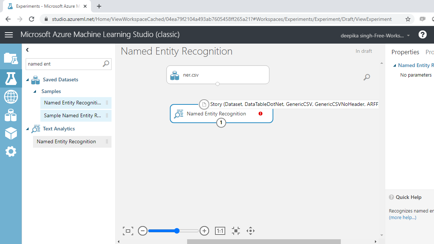Click the Saved Datasets label
The height and width of the screenshot is (244, 434).
tap(60, 80)
